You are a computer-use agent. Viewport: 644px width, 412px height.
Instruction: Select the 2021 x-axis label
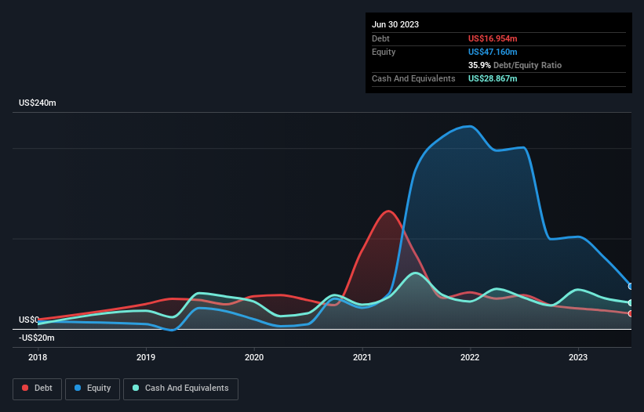pos(362,357)
